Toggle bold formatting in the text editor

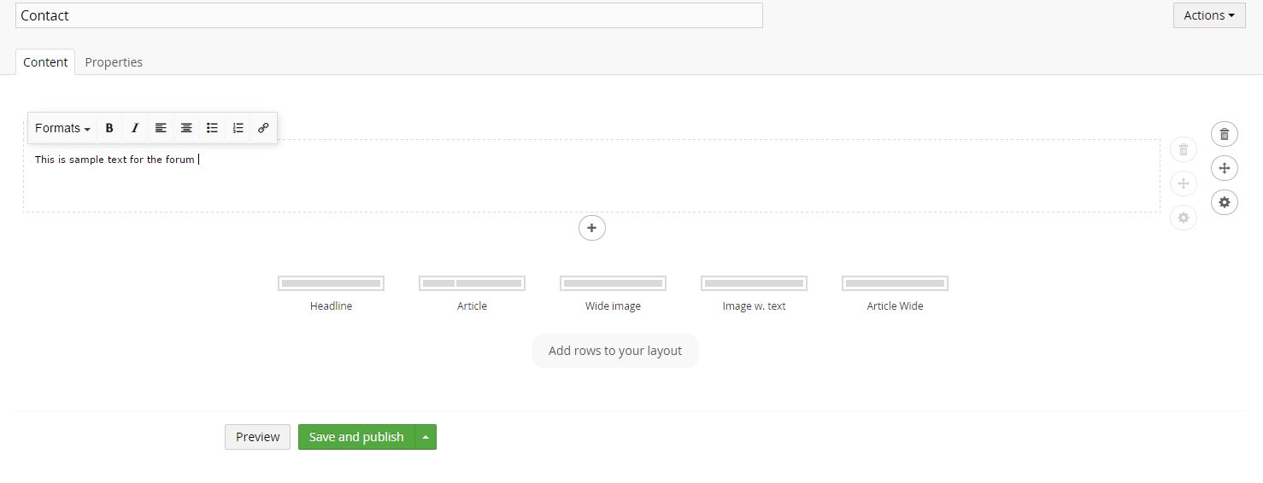tap(109, 128)
